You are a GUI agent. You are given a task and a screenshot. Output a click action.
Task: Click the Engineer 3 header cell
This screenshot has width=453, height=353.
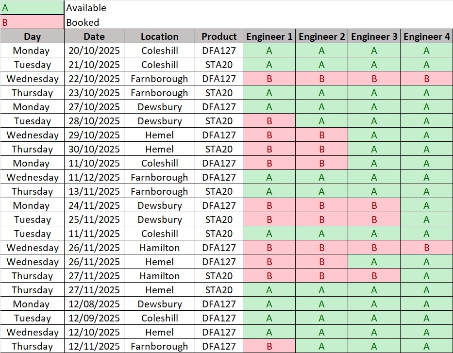point(374,36)
